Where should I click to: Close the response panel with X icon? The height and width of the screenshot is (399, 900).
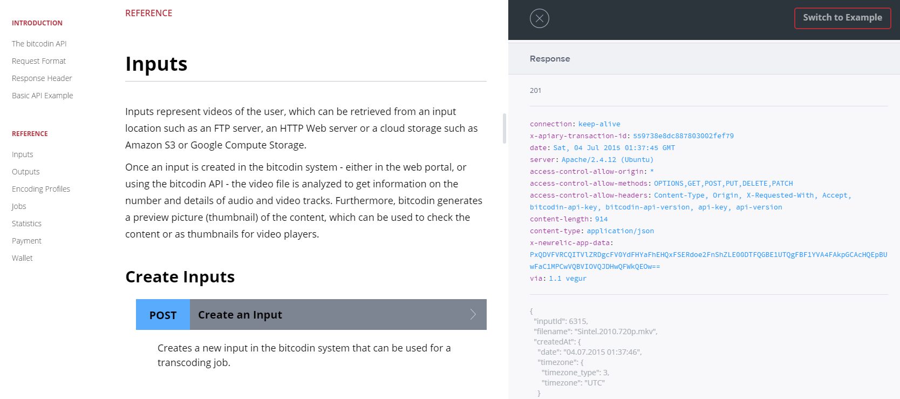tap(540, 18)
